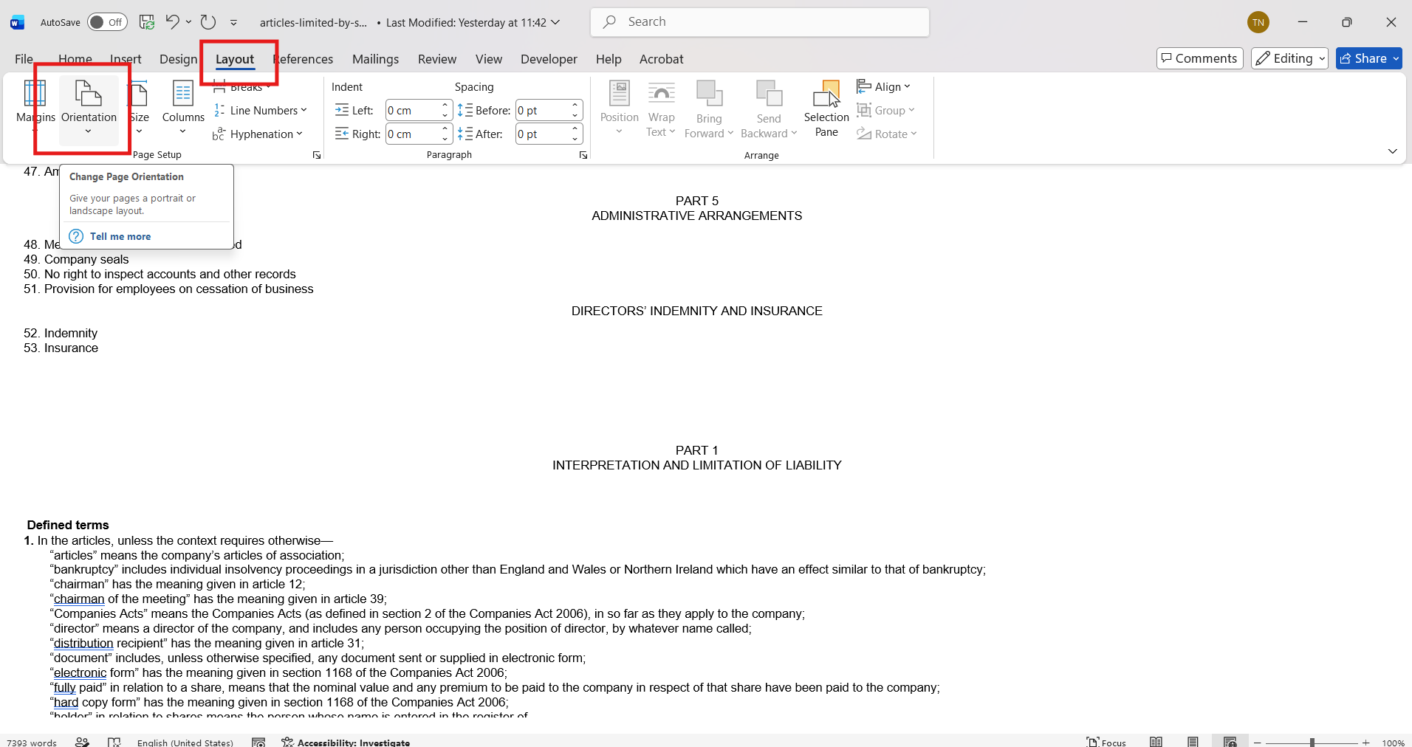Switch to the Mailings tab

click(x=375, y=59)
